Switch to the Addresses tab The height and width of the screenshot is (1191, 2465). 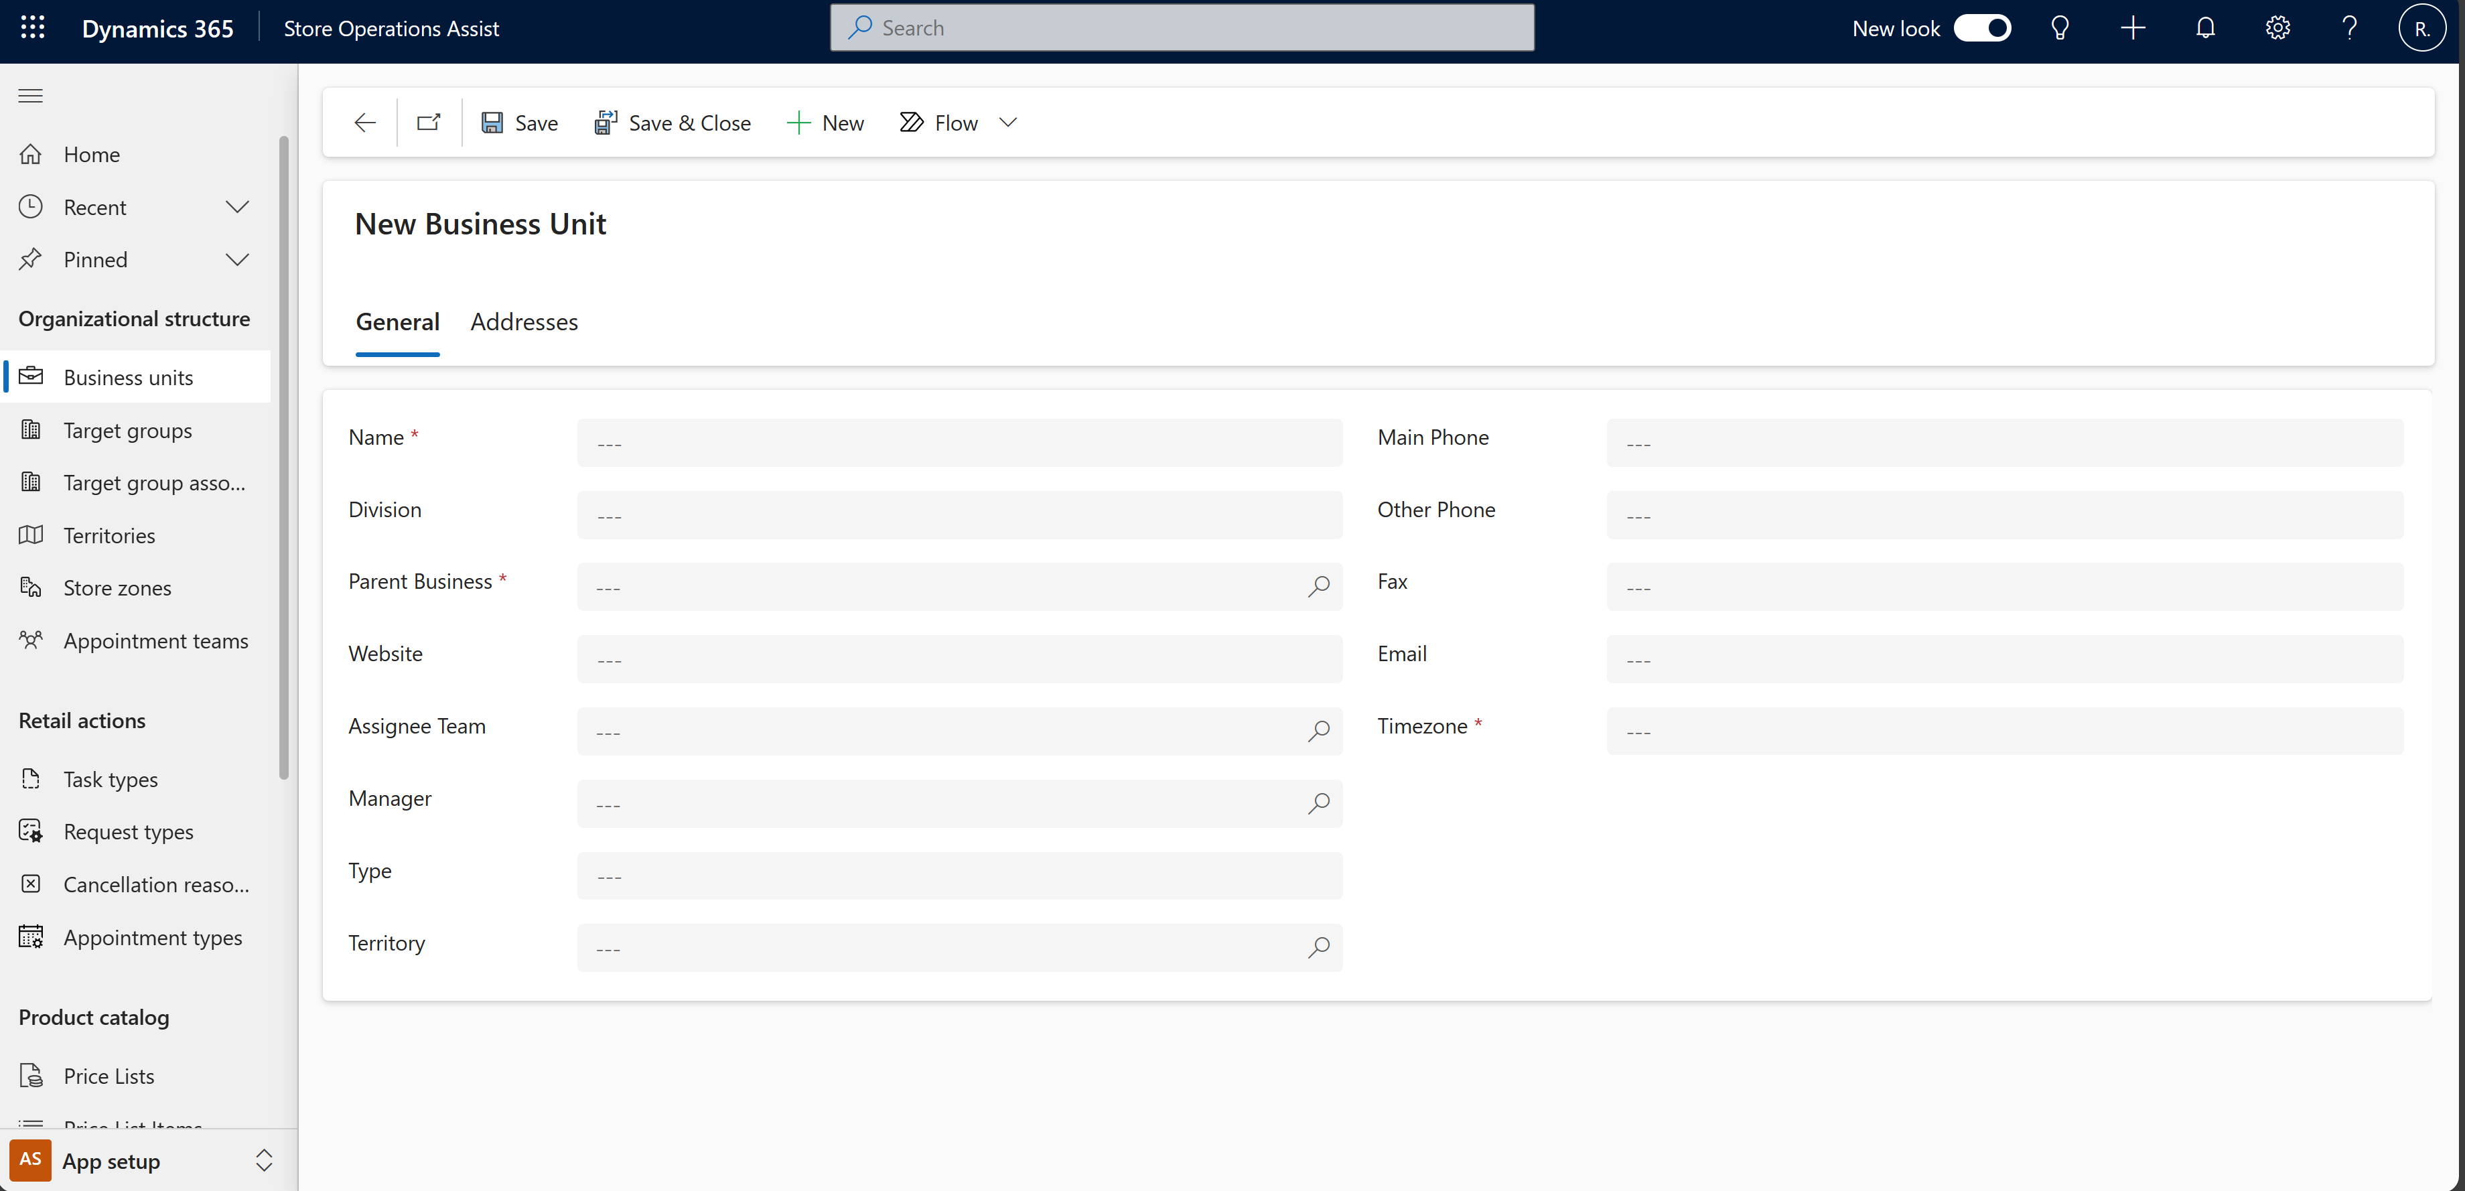tap(524, 321)
